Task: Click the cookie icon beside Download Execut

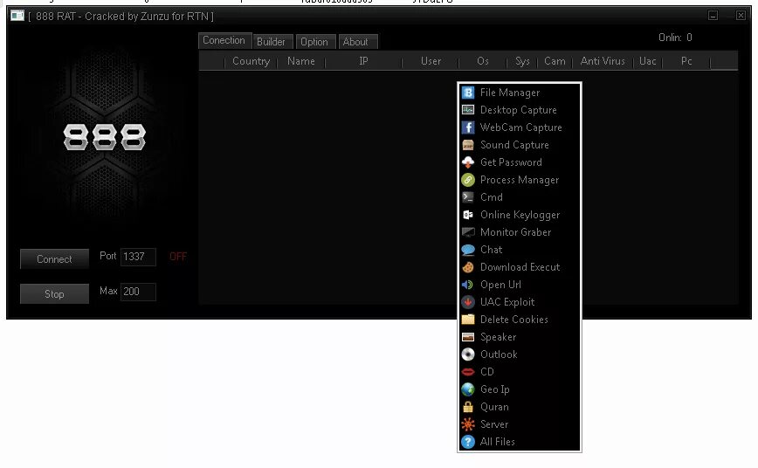Action: (x=468, y=267)
